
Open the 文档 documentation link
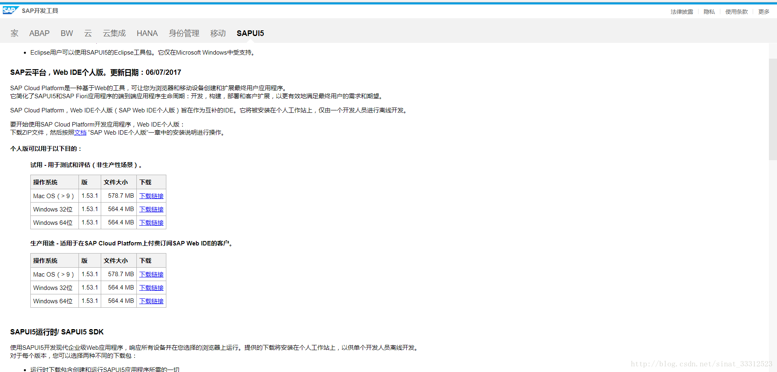(x=80, y=133)
